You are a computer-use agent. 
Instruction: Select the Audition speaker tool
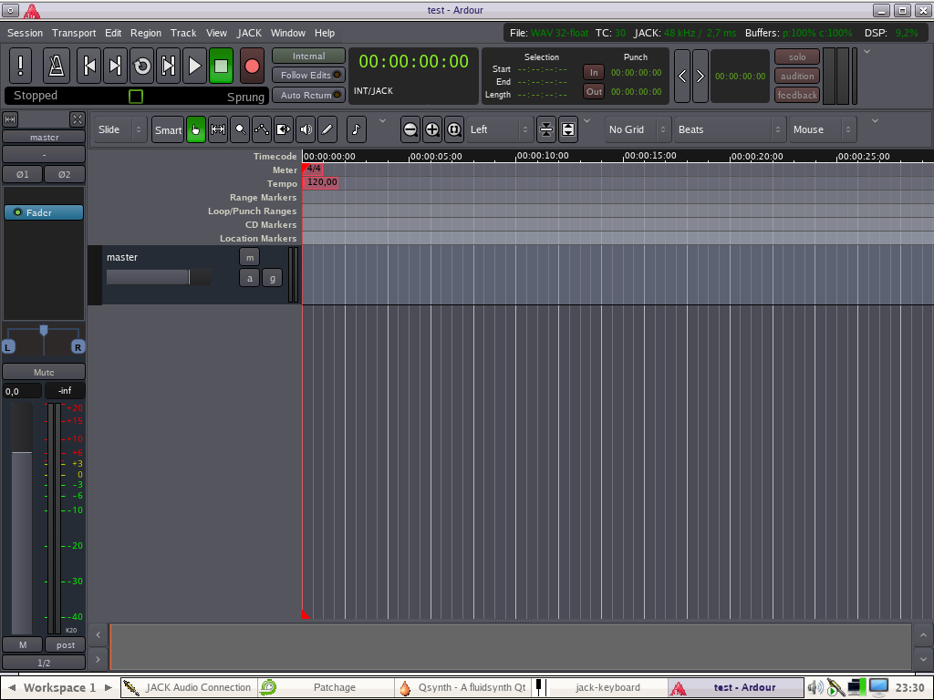click(x=306, y=129)
